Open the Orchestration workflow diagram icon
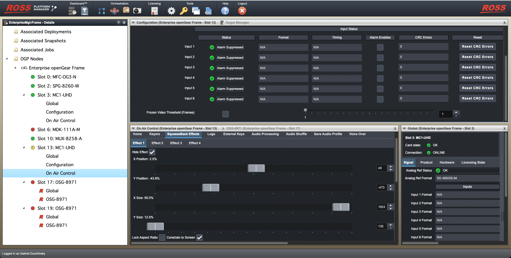511x258 pixels. [x=102, y=11]
